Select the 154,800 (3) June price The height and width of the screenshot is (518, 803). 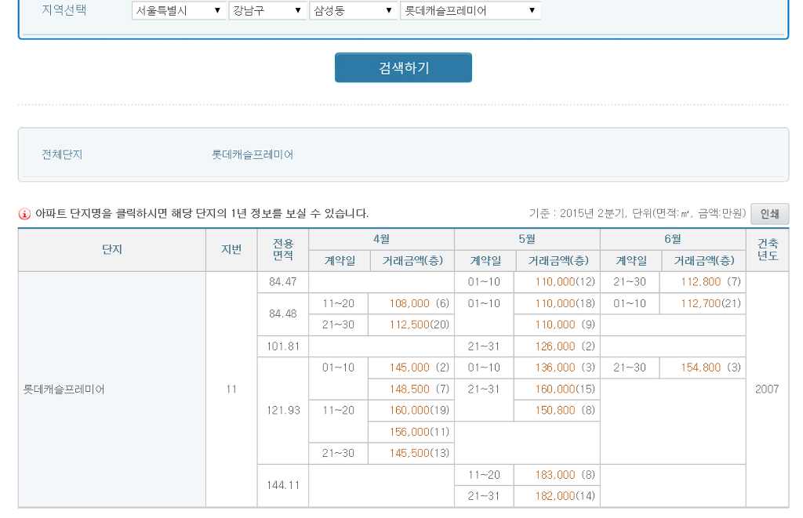click(710, 368)
